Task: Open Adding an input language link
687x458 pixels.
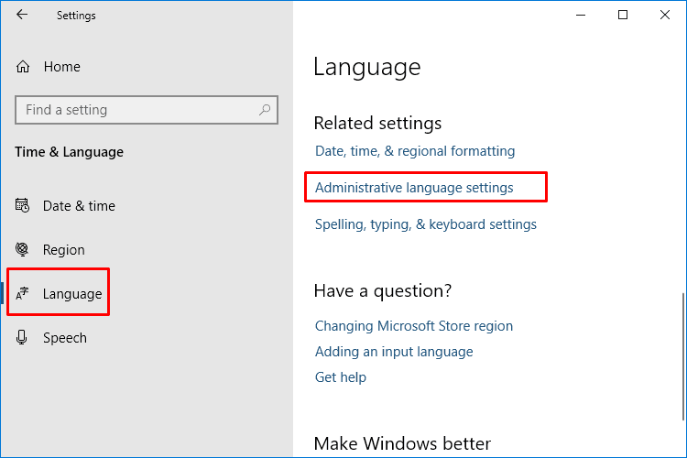Action: [394, 352]
